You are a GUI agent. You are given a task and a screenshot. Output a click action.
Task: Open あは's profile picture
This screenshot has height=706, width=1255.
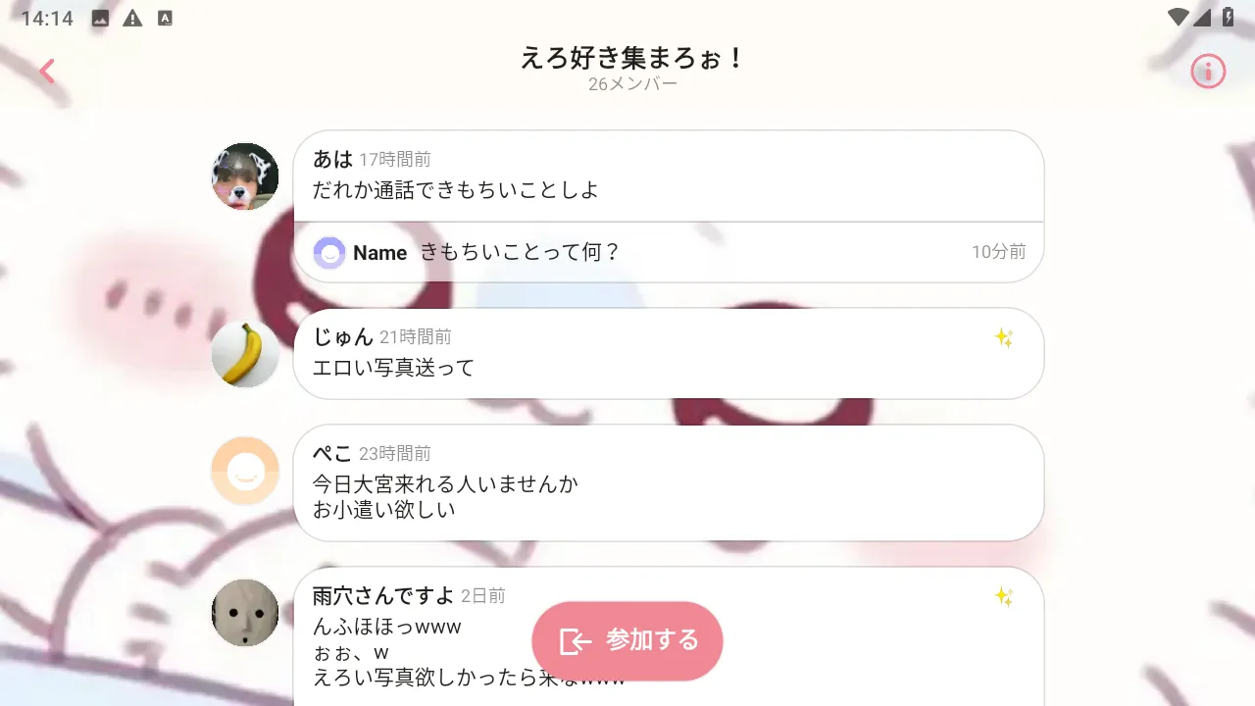coord(245,176)
